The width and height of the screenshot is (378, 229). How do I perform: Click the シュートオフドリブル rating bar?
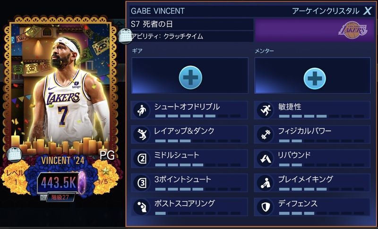click(x=198, y=116)
